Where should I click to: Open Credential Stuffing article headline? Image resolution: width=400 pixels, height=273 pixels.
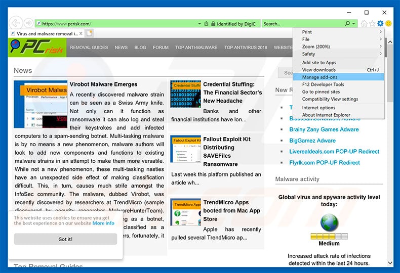[232, 93]
